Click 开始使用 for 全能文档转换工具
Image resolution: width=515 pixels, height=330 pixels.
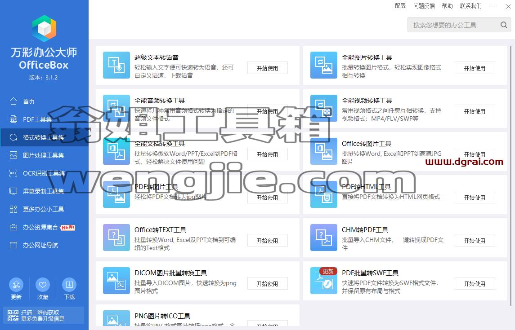(267, 154)
